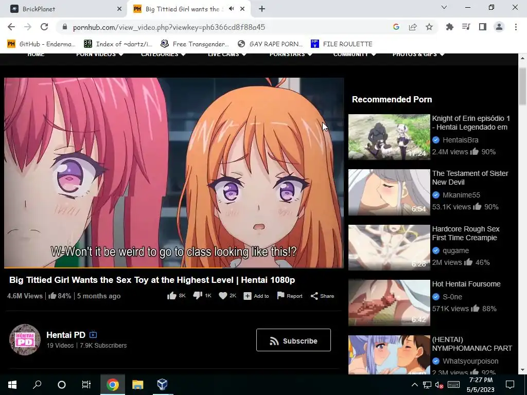Open the Extensions puzzle icon

[449, 27]
